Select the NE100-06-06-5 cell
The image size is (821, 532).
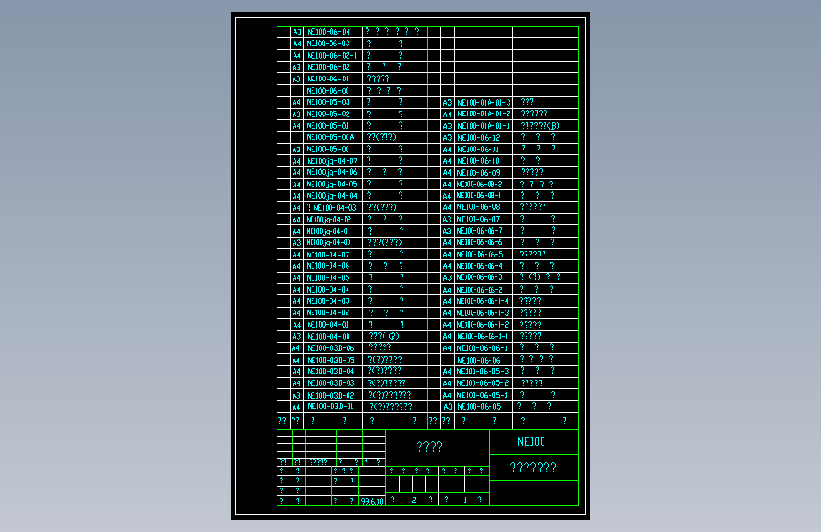pyautogui.click(x=483, y=255)
